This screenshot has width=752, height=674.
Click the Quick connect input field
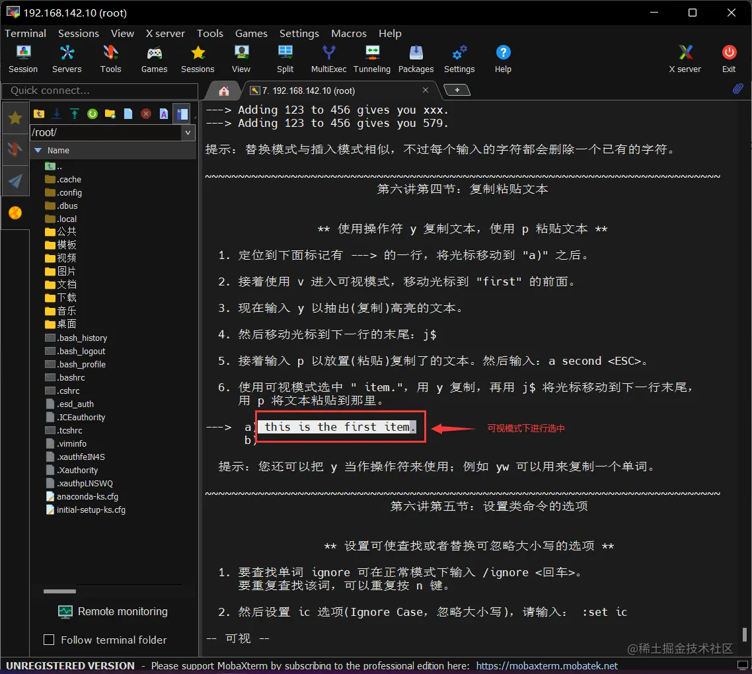pyautogui.click(x=100, y=91)
